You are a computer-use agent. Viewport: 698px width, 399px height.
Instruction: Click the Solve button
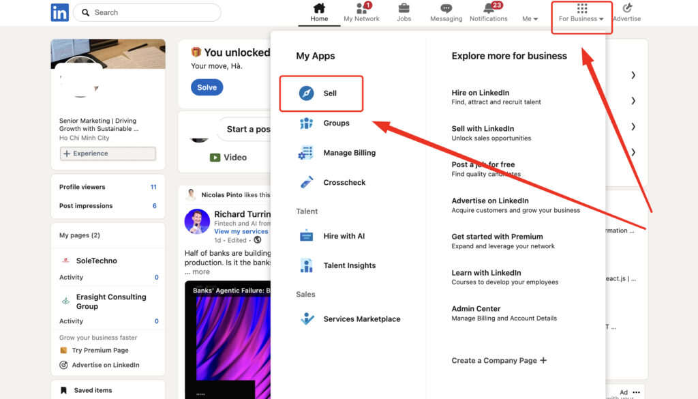point(207,87)
